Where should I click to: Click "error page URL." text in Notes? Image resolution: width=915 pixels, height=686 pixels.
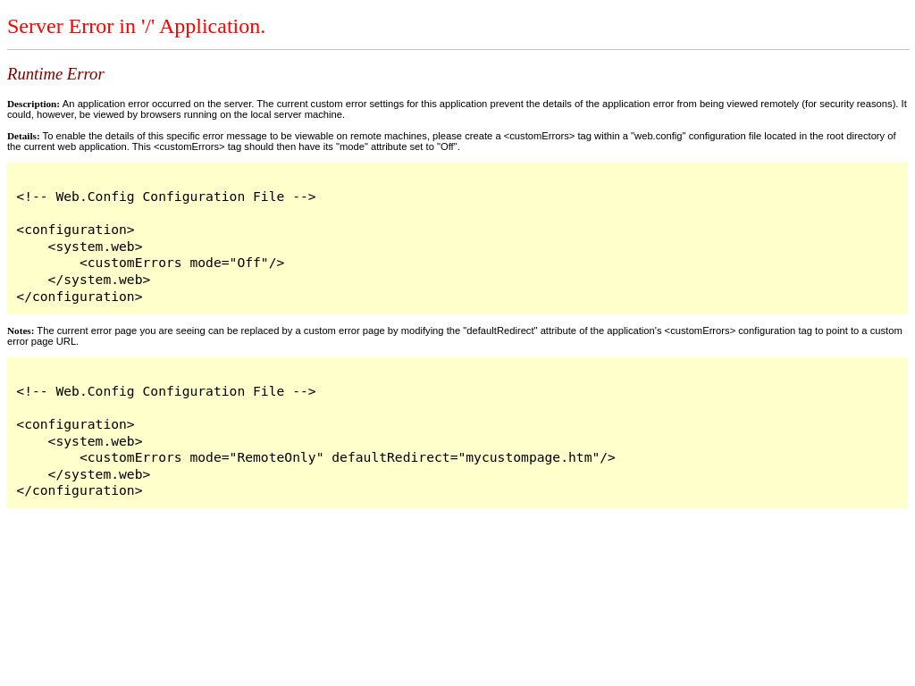tap(43, 342)
